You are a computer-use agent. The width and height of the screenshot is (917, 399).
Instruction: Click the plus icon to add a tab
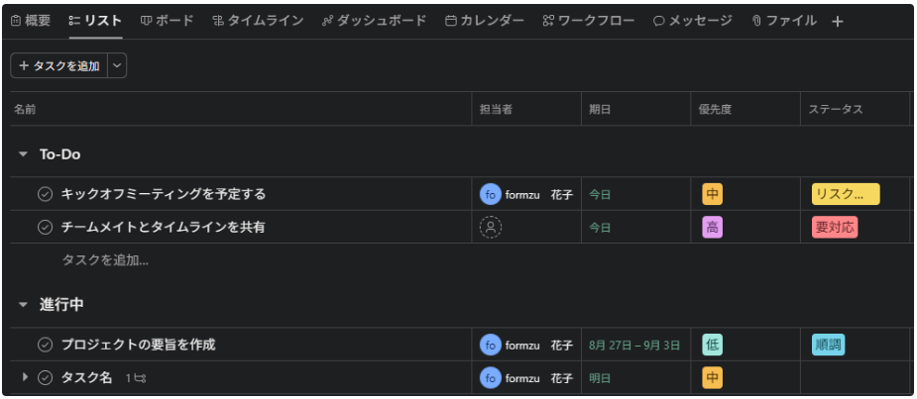(838, 22)
